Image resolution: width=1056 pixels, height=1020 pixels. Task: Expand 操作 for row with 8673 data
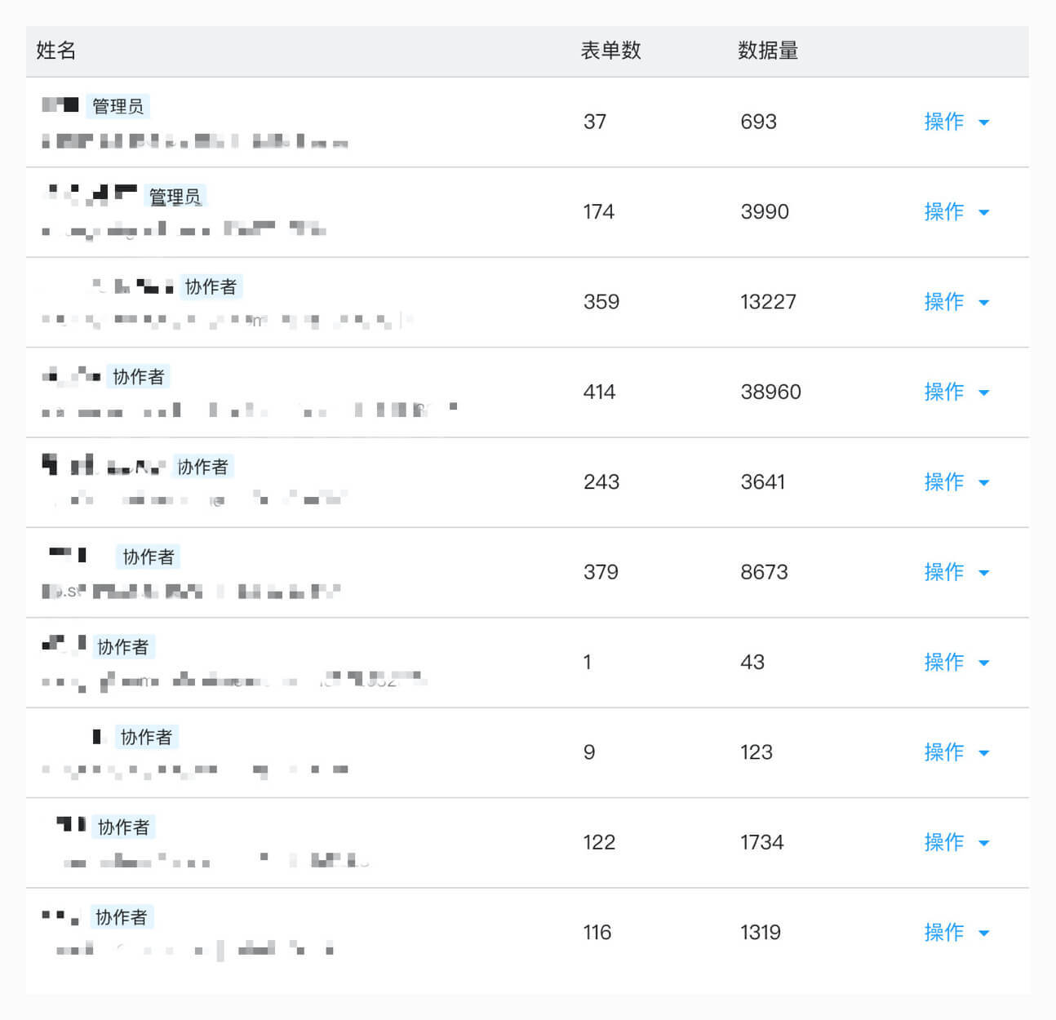click(x=956, y=572)
